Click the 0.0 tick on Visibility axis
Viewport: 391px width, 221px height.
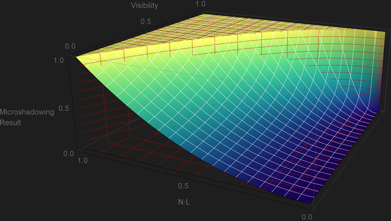click(x=69, y=46)
